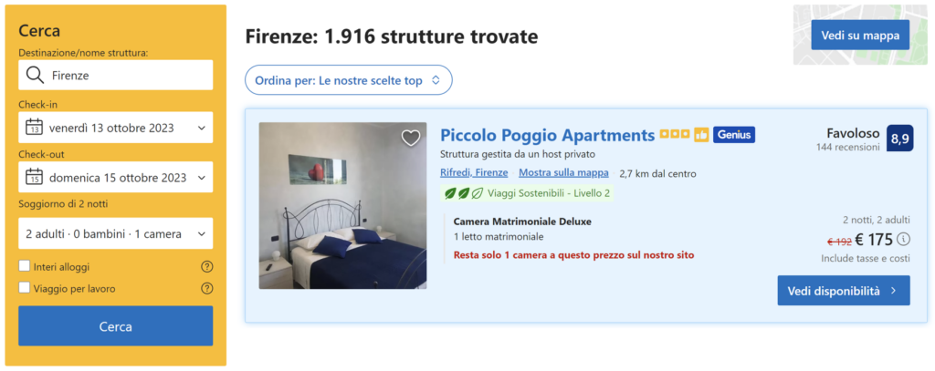Click Vedi disponibilità button

[x=843, y=291]
